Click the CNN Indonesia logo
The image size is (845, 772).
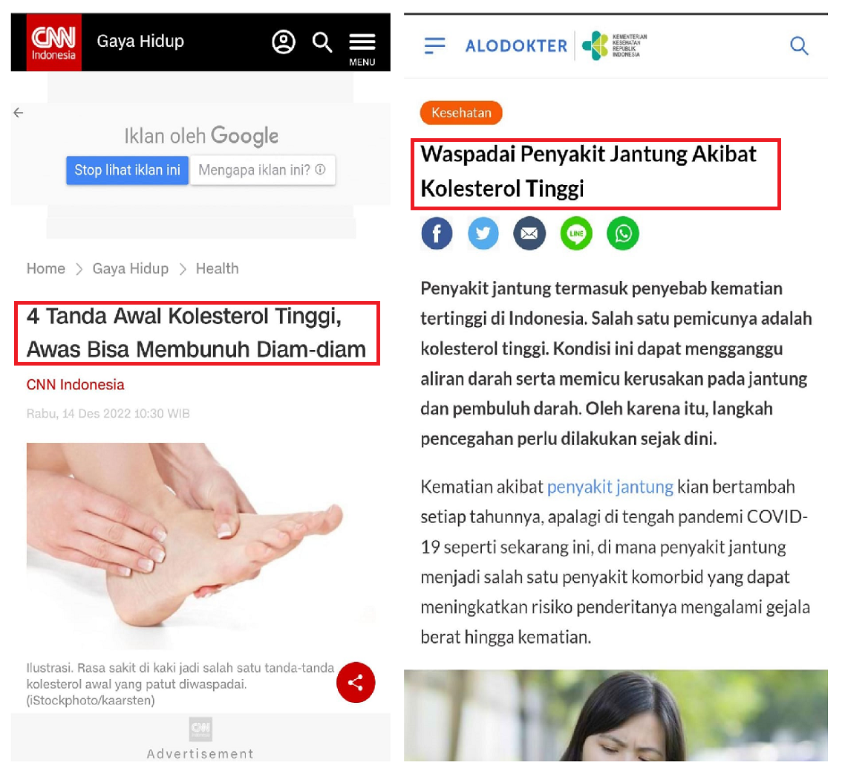tap(54, 42)
